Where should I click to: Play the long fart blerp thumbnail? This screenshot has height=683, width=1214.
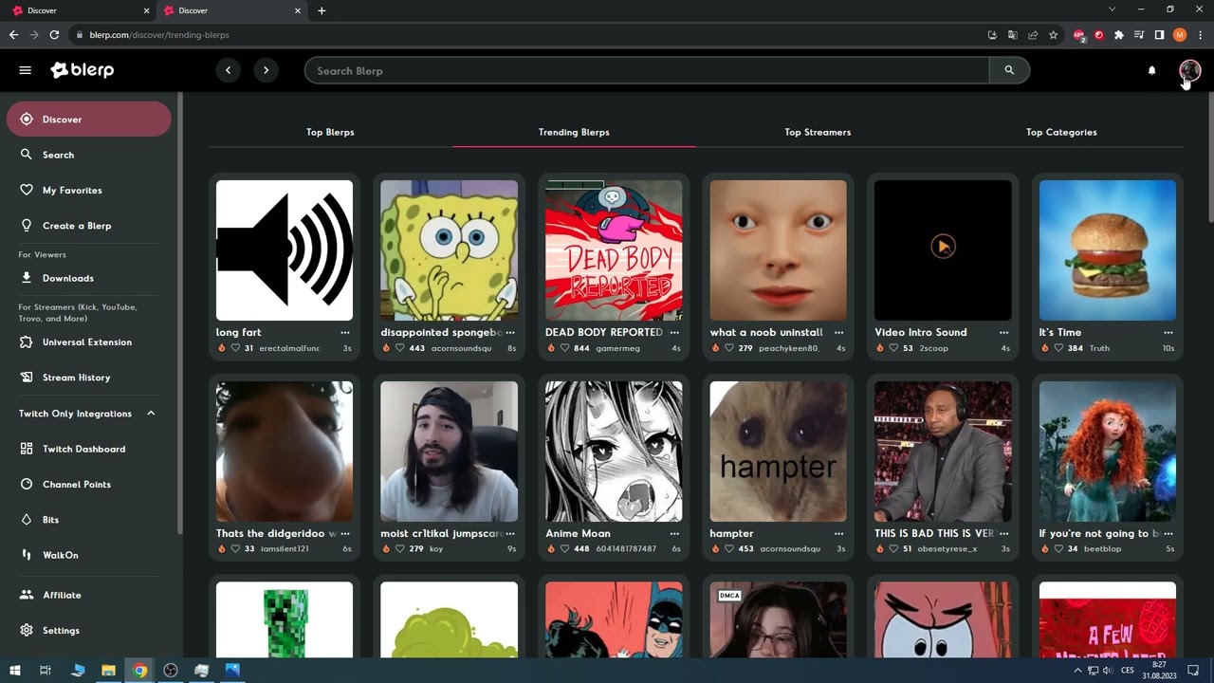pyautogui.click(x=285, y=250)
